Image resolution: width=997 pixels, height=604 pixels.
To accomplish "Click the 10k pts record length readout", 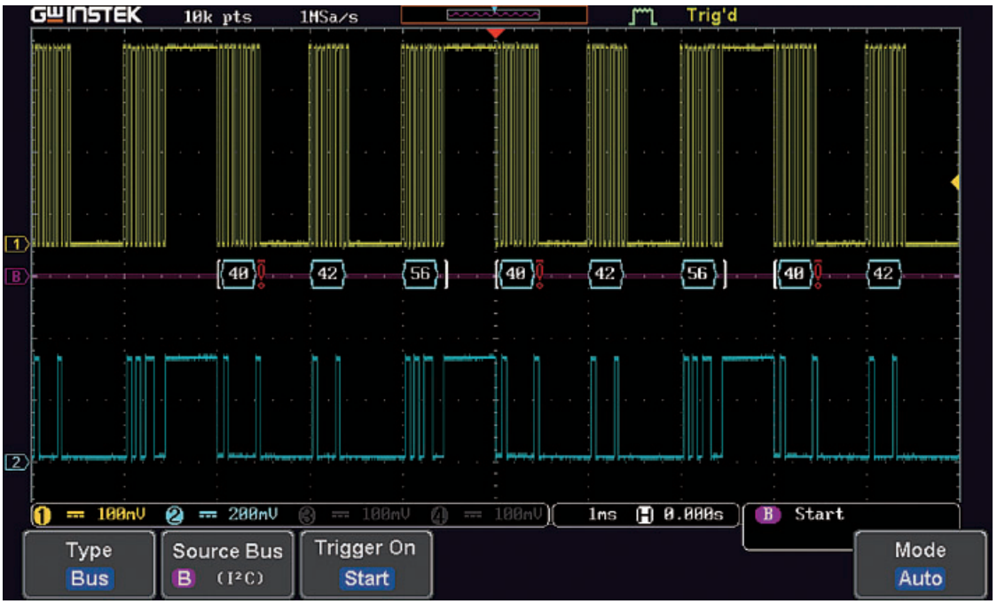I will coord(217,17).
